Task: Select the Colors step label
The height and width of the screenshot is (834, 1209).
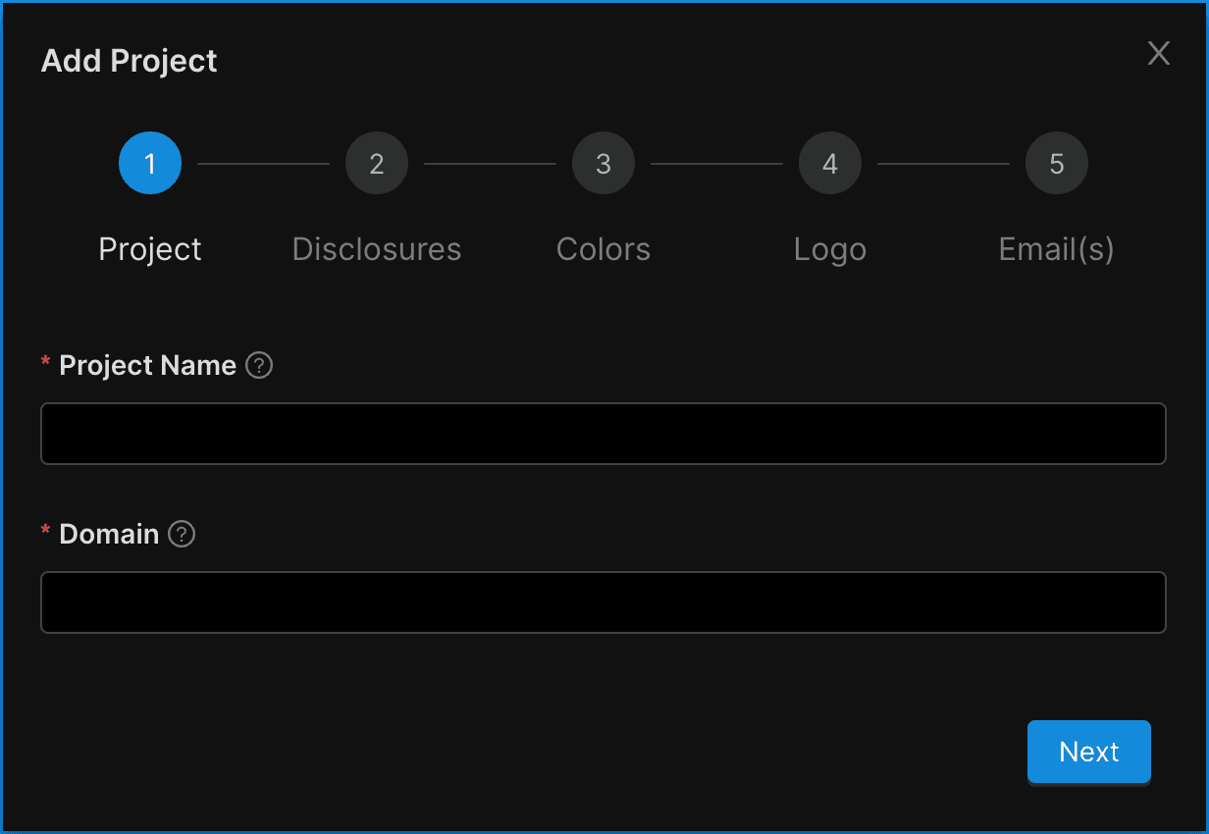Action: click(x=604, y=249)
